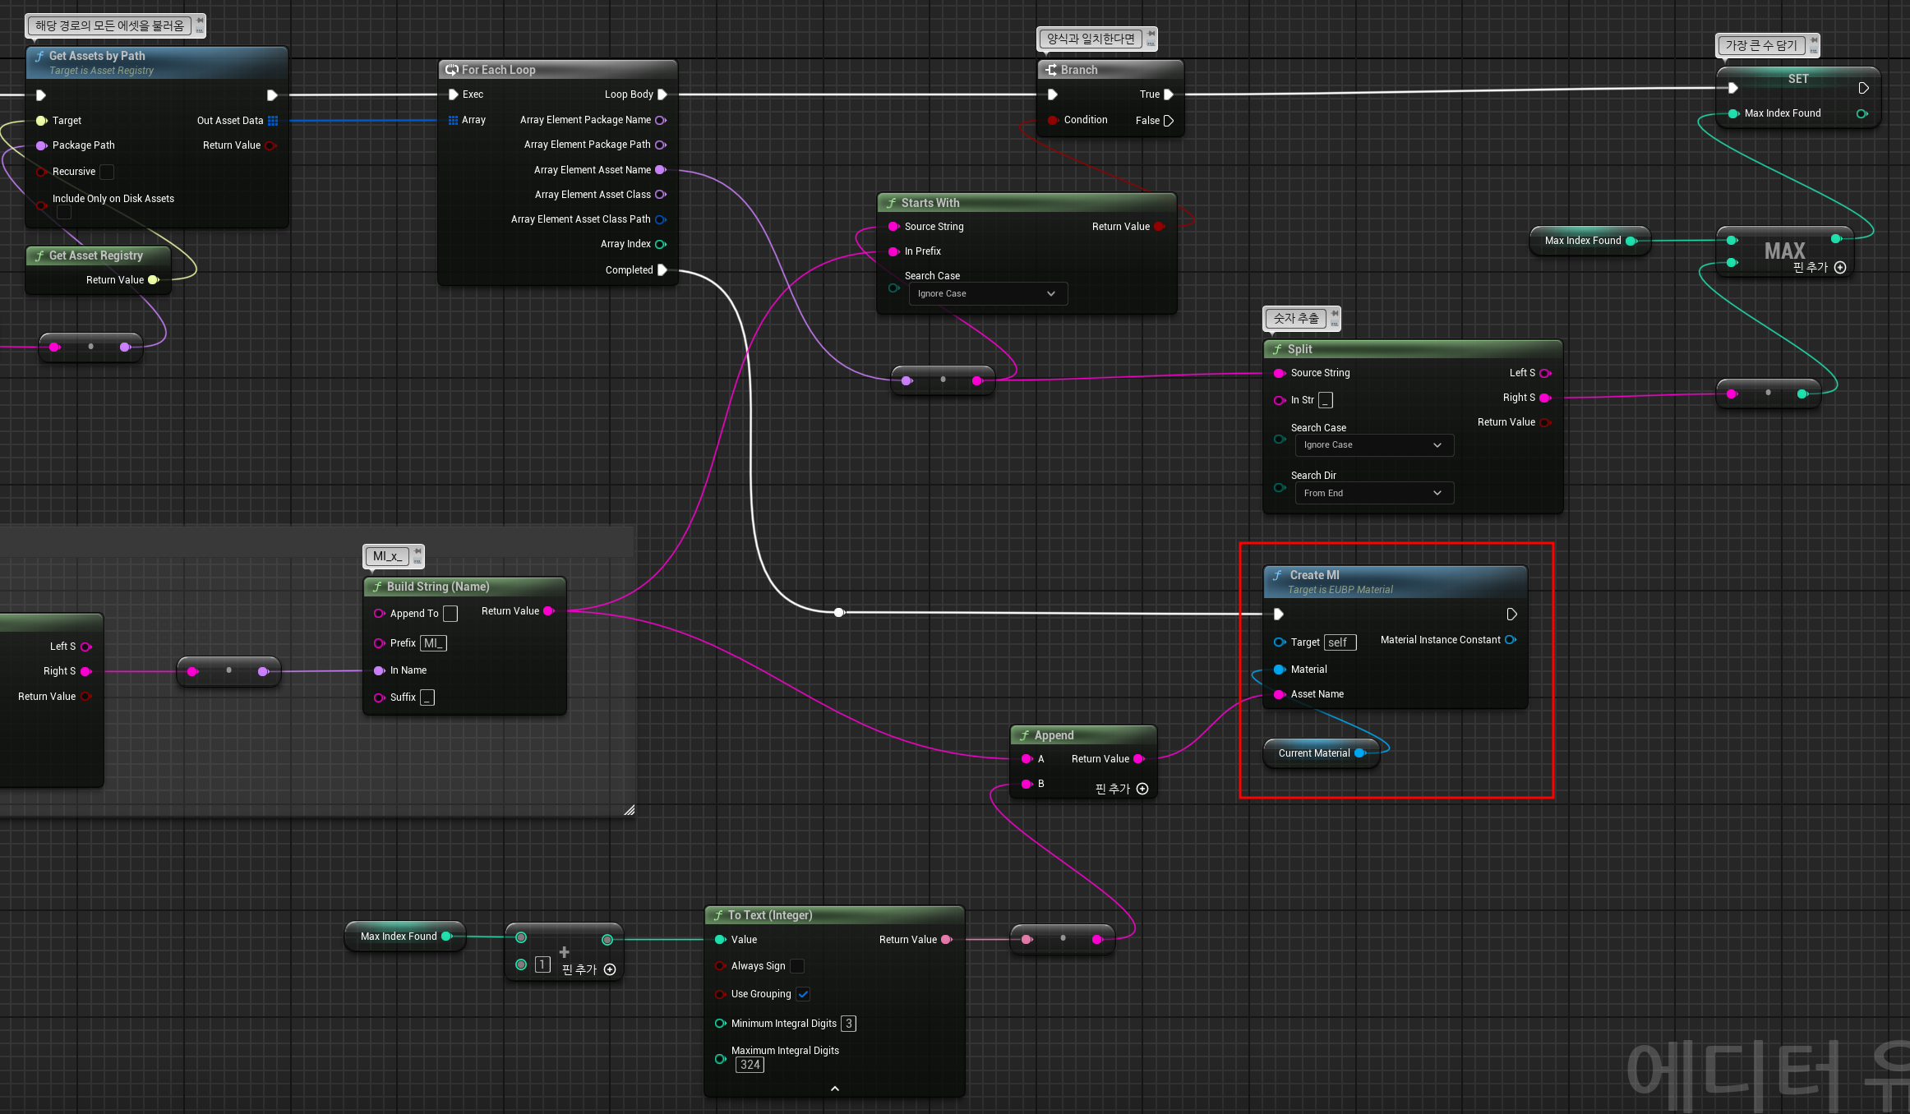Click the Loop Body execution pin
Viewport: 1910px width, 1114px height.
click(x=662, y=94)
